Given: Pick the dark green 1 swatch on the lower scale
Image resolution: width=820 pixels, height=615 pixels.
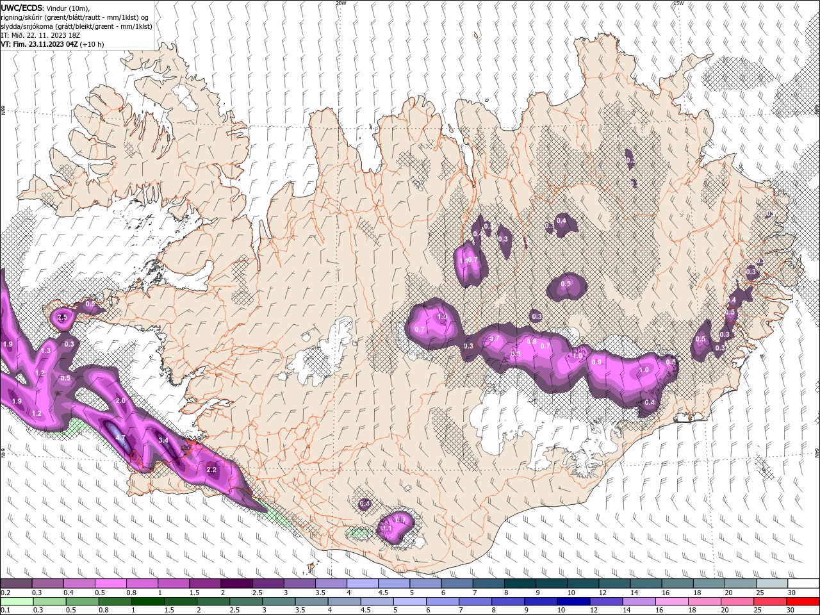Looking at the screenshot, I should (148, 602).
